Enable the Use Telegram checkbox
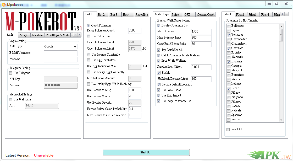The height and width of the screenshot is (161, 293). [11, 73]
